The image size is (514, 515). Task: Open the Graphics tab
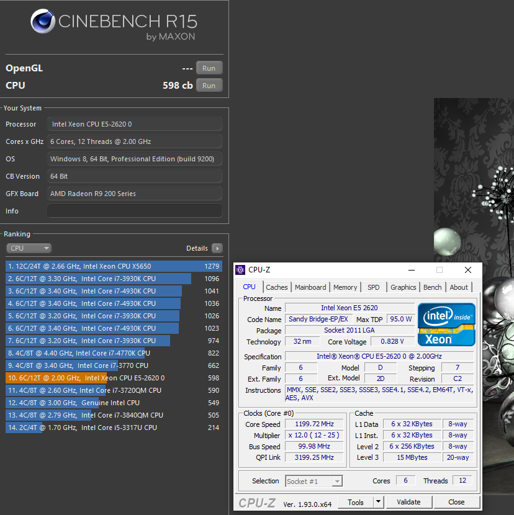click(x=404, y=287)
